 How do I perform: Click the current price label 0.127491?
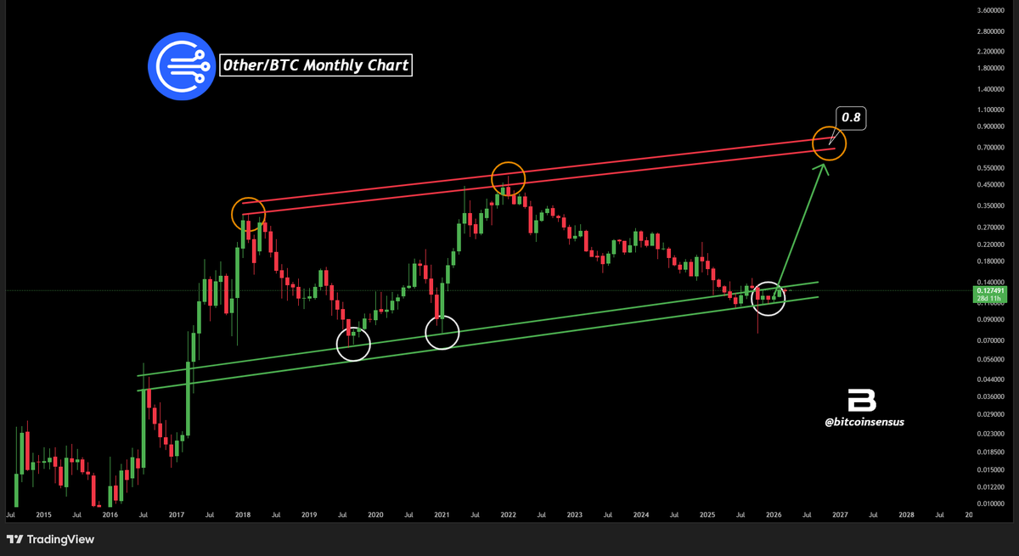coord(988,290)
